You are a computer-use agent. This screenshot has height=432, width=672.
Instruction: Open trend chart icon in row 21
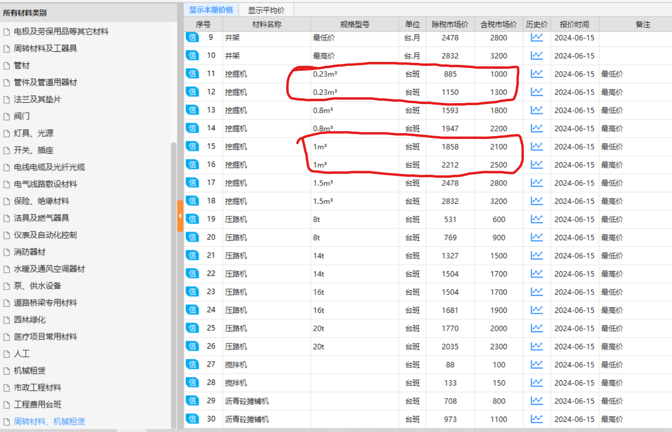pos(537,255)
